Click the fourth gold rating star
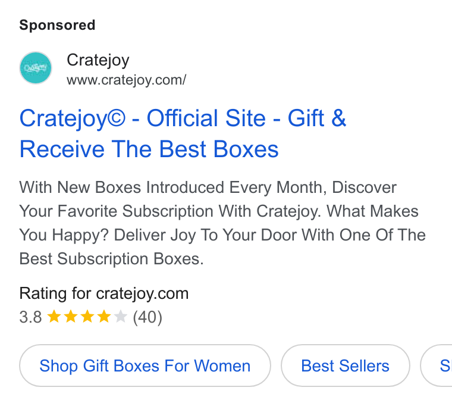452x406 pixels. point(103,316)
